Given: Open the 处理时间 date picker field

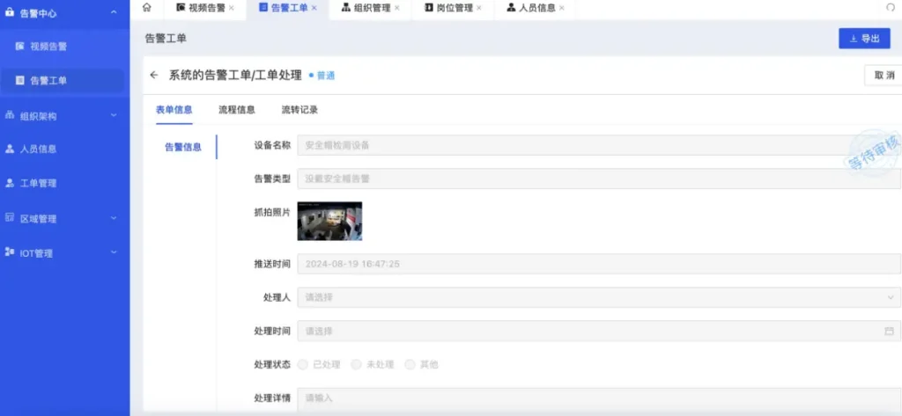Looking at the screenshot, I should click(x=599, y=331).
